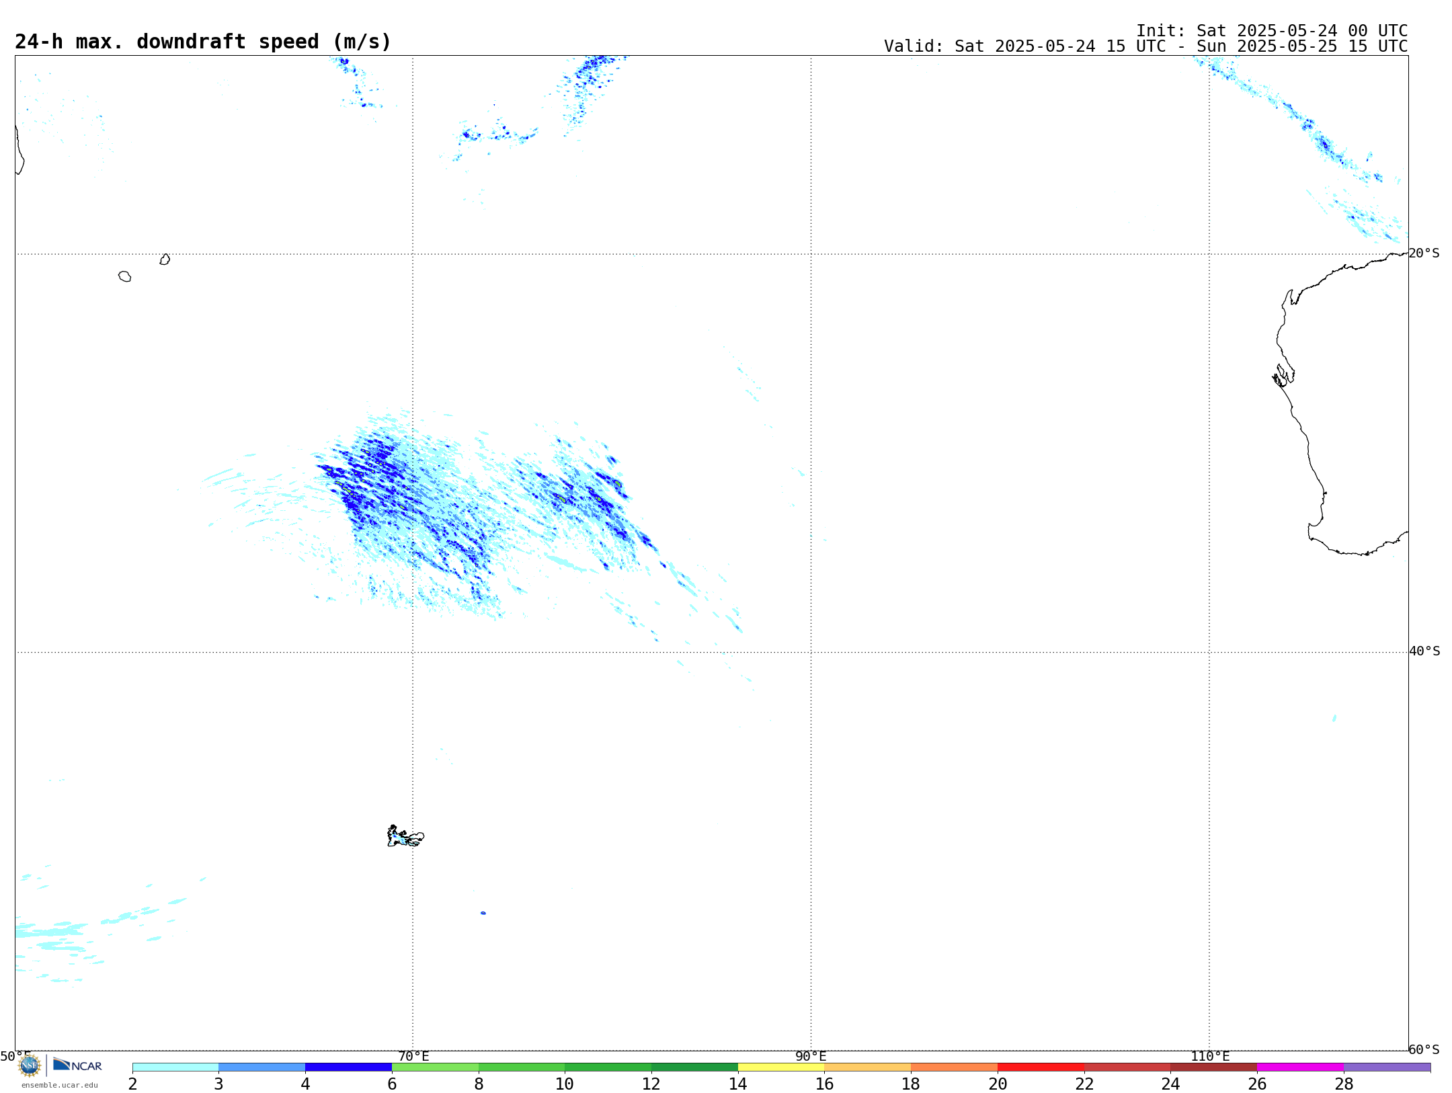
Task: Select the magenta 26–28 m/s colorbar segment
Action: tap(1300, 1067)
